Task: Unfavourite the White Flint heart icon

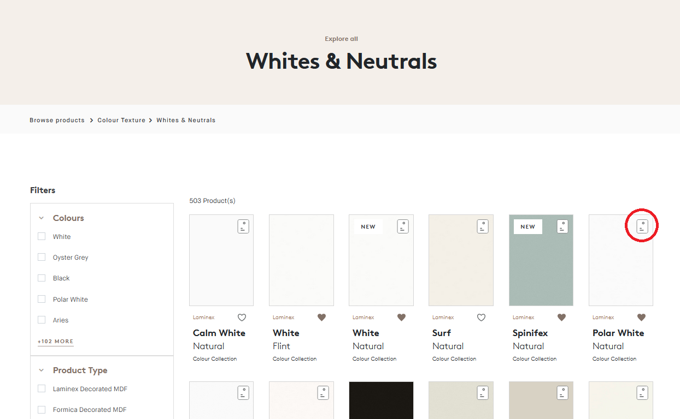Action: tap(321, 317)
